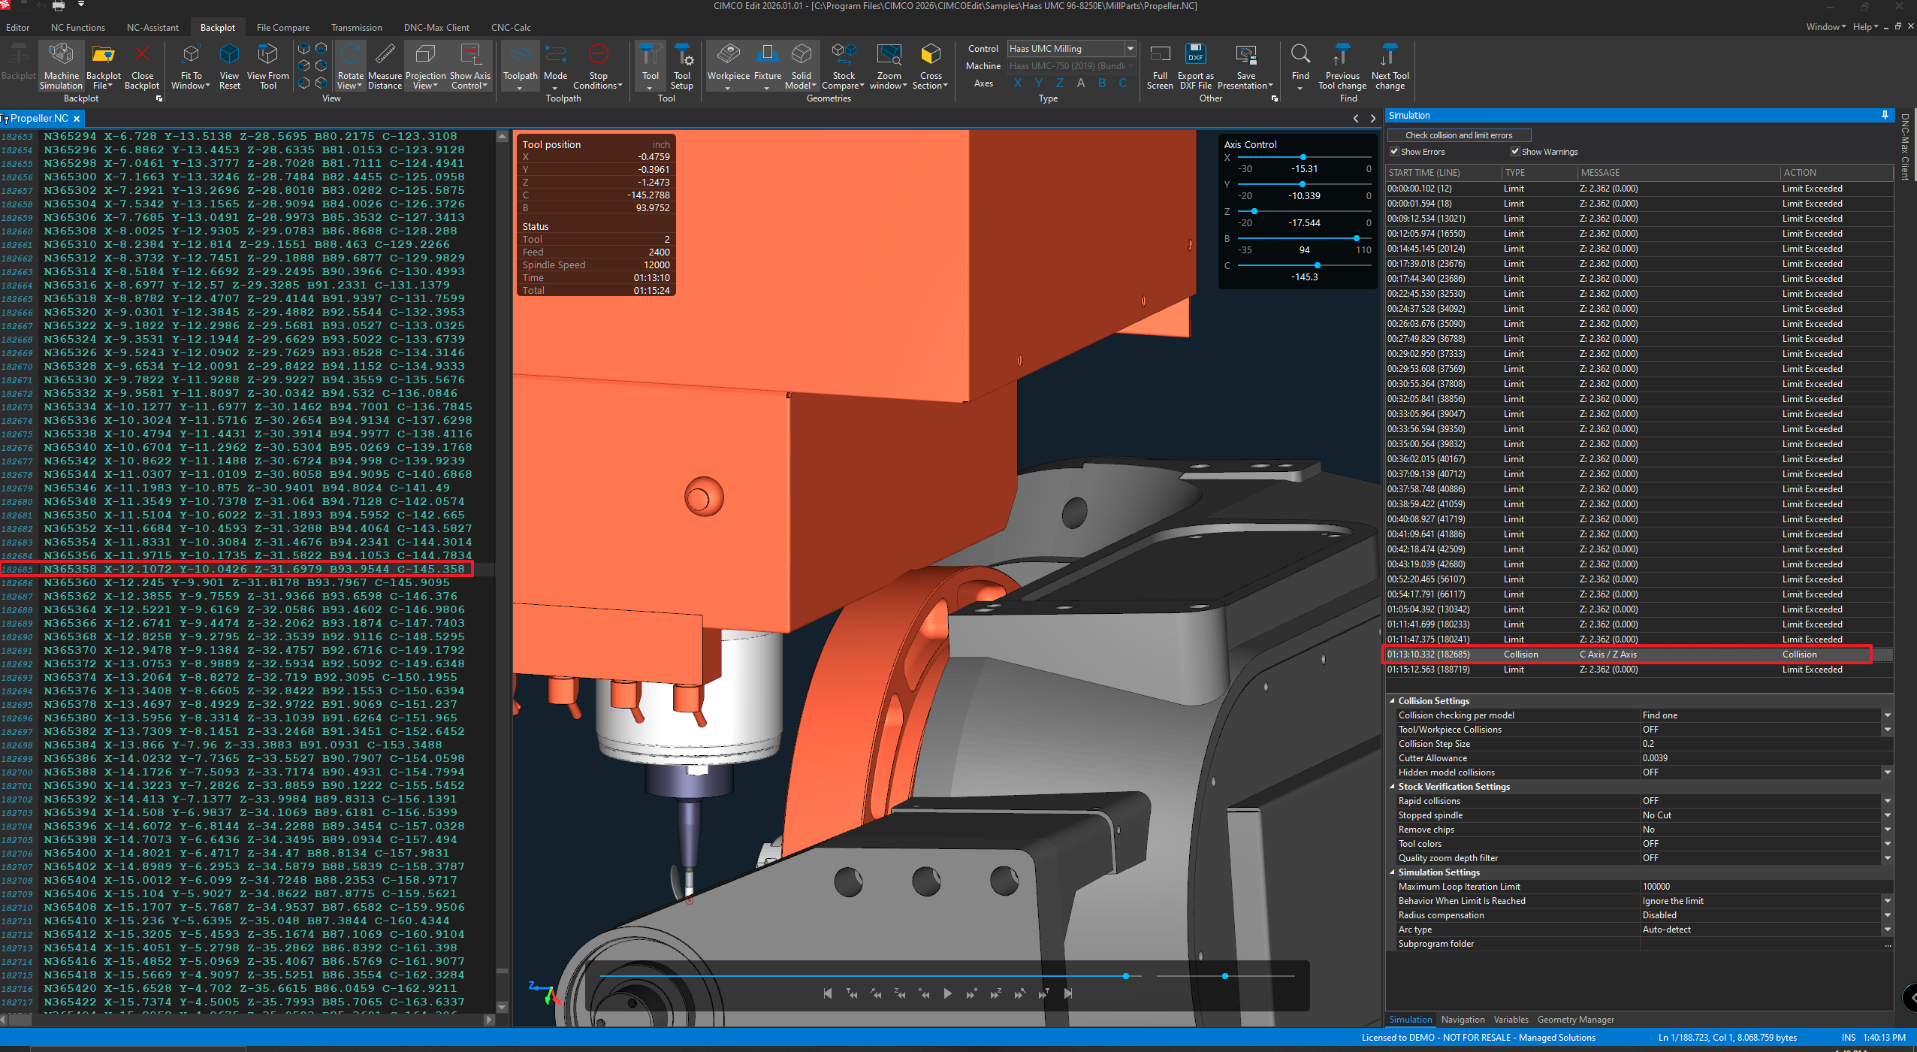Toggle the Show Warnings checkbox
This screenshot has width=1917, height=1052.
point(1515,152)
